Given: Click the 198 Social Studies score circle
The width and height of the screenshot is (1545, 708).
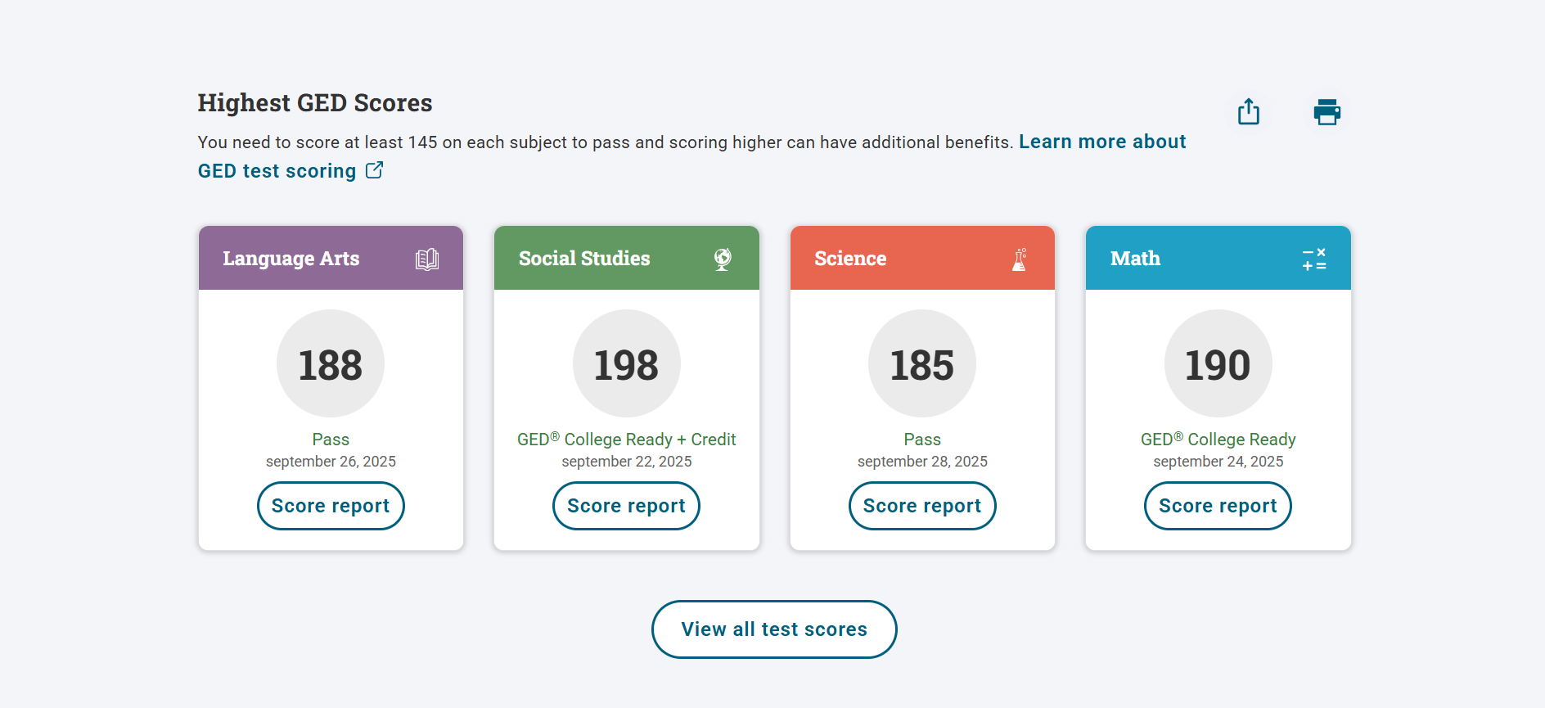Looking at the screenshot, I should pyautogui.click(x=626, y=363).
